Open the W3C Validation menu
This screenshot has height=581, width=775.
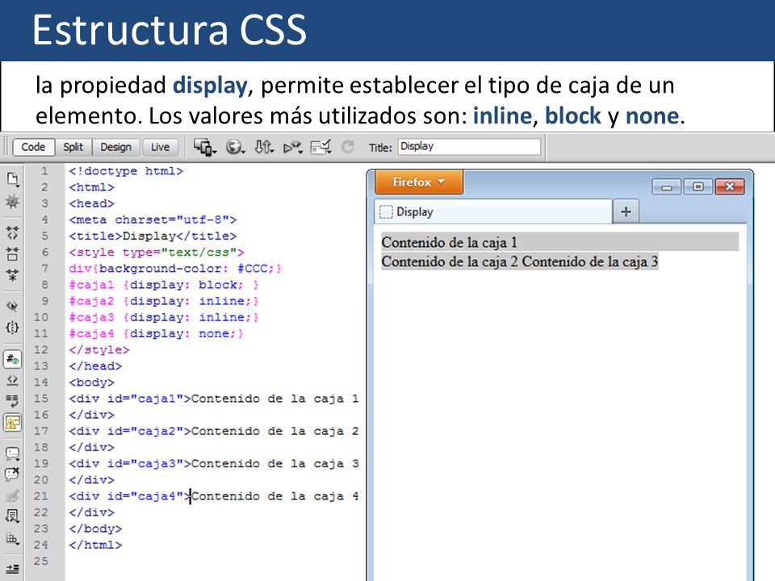tap(293, 147)
